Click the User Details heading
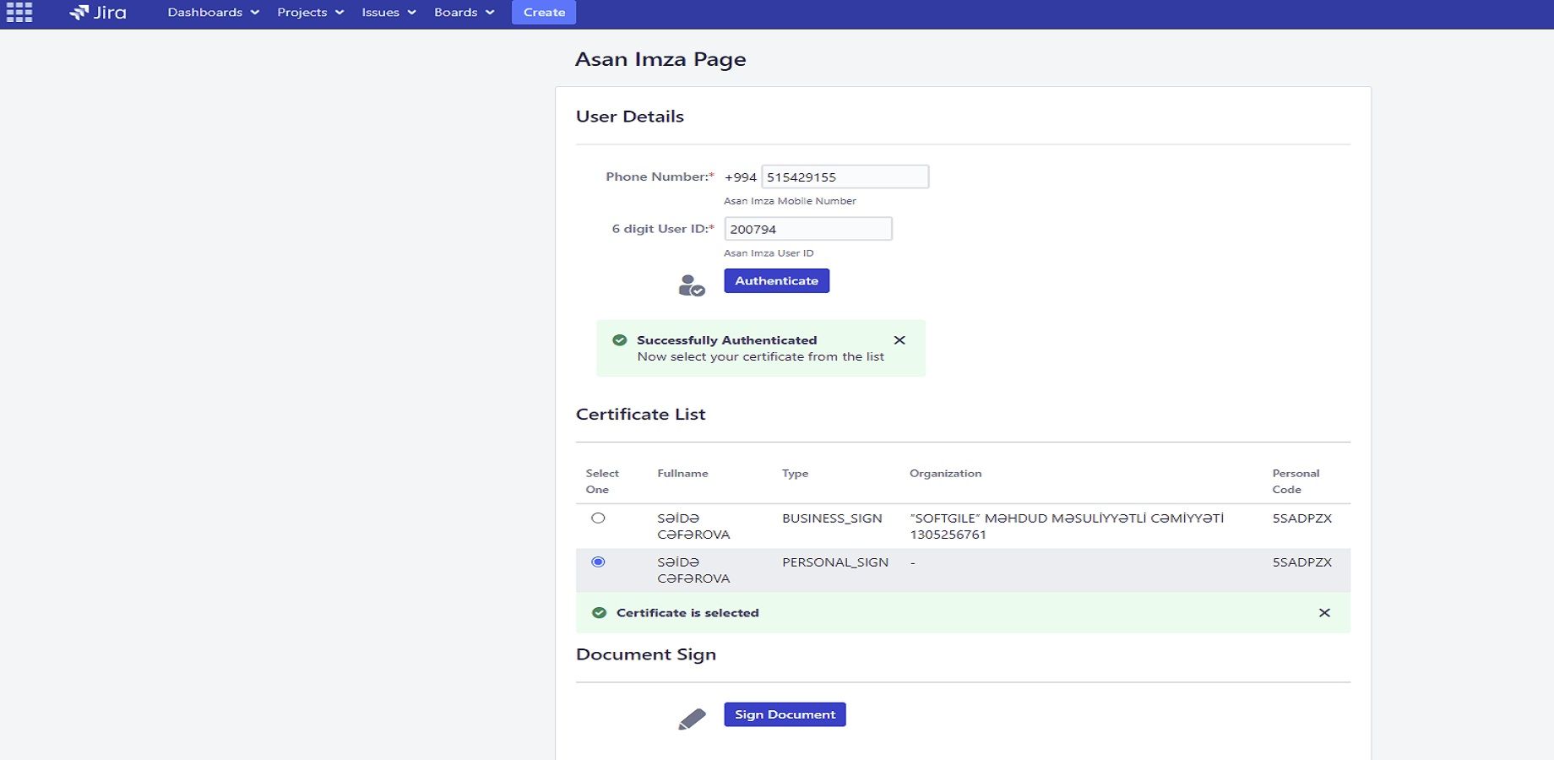The image size is (1554, 760). (x=630, y=117)
